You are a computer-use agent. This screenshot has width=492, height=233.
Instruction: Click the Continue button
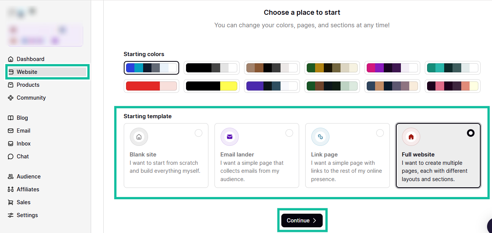click(x=302, y=220)
